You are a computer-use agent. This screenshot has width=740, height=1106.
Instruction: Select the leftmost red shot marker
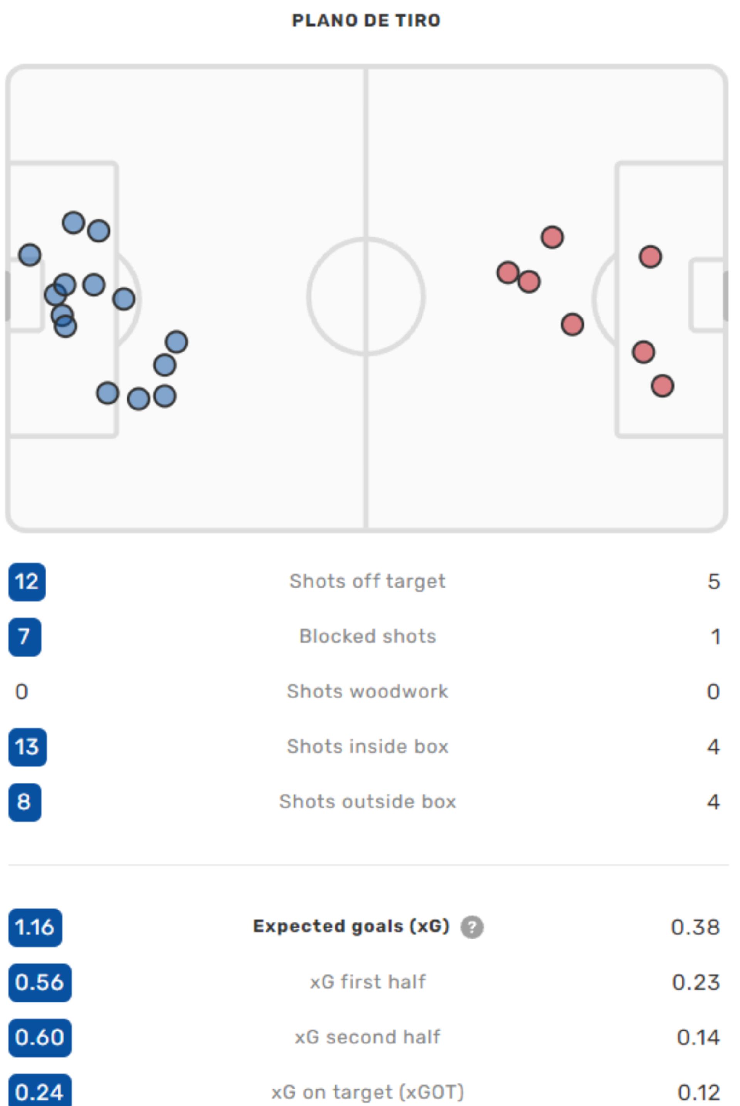pos(508,273)
